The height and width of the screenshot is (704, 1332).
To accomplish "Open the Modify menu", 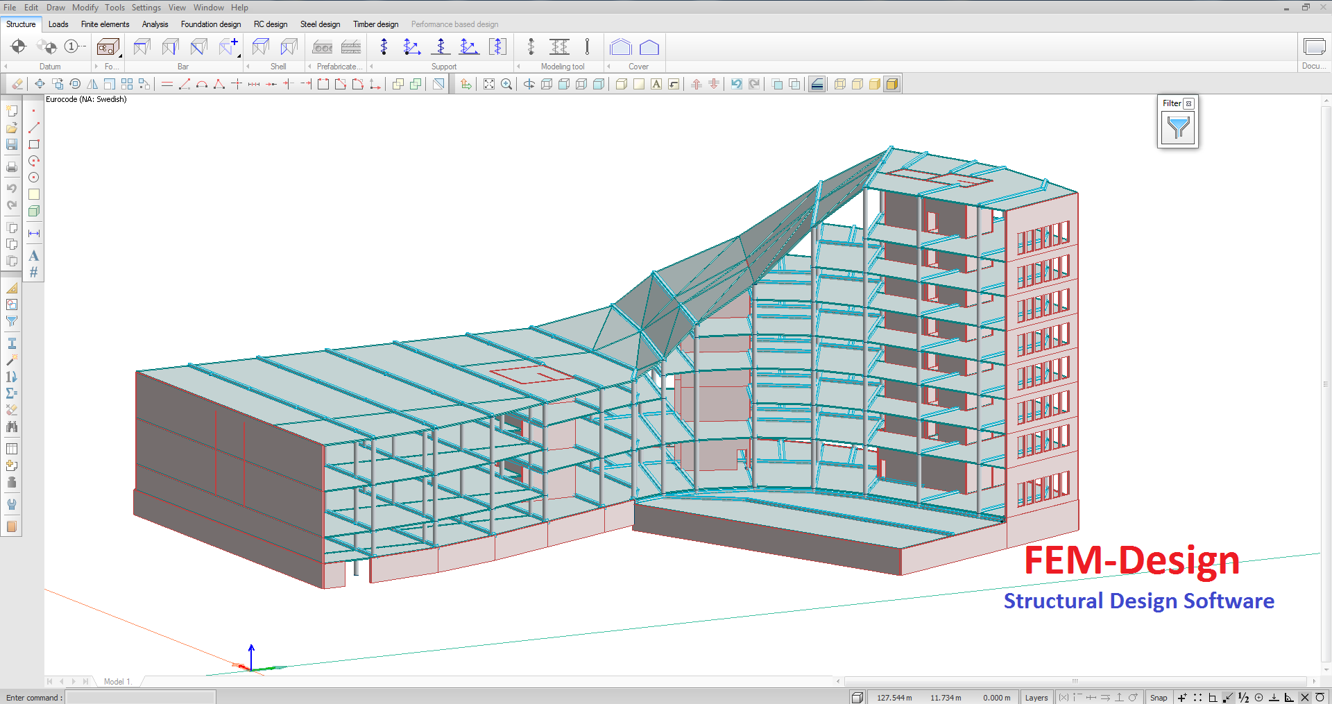I will (85, 8).
